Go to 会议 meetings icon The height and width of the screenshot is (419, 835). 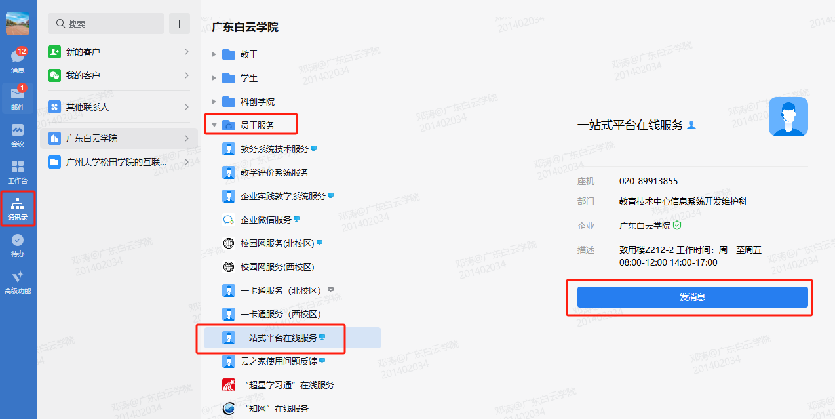pos(18,133)
